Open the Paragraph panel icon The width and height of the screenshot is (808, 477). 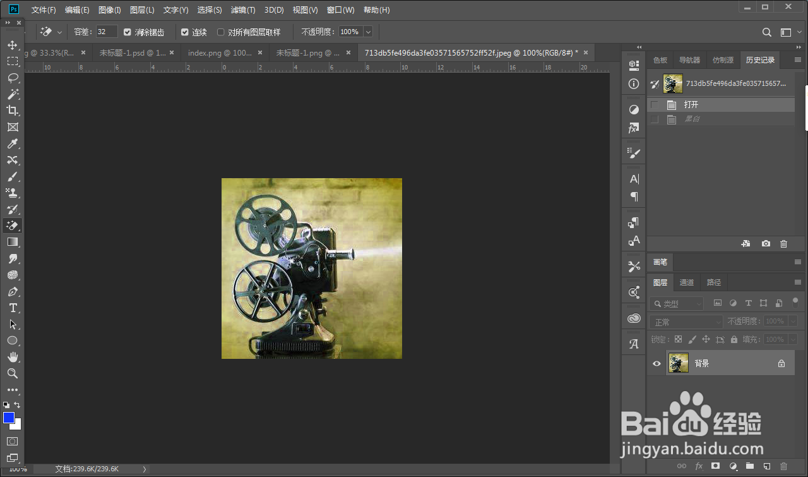coord(634,196)
